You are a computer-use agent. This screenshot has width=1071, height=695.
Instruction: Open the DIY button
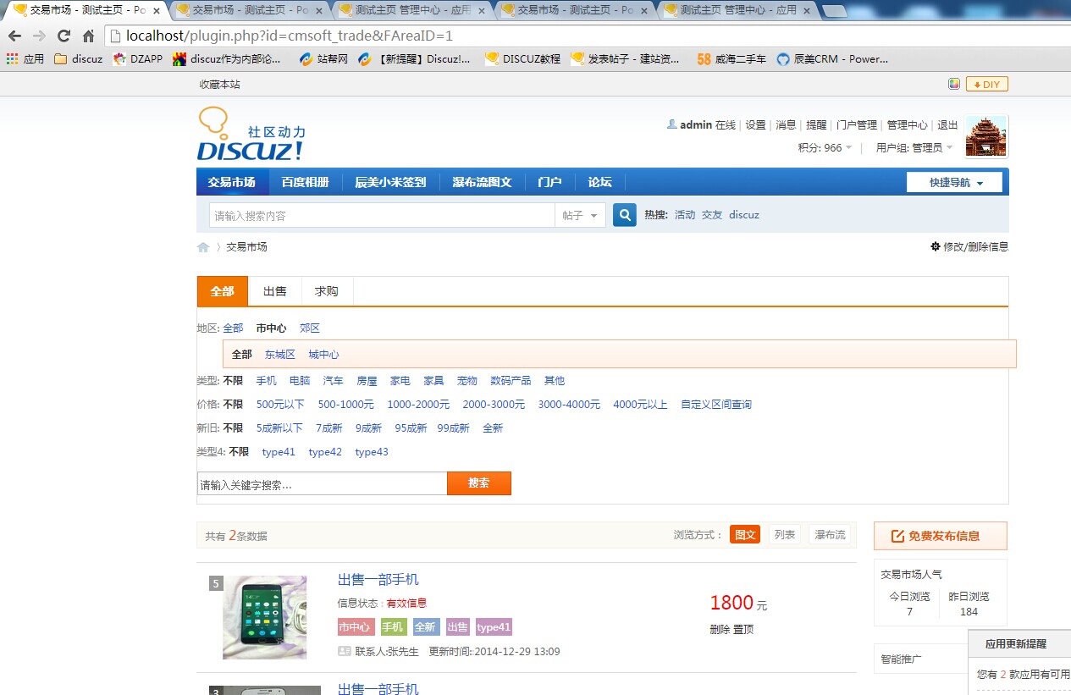pyautogui.click(x=986, y=85)
